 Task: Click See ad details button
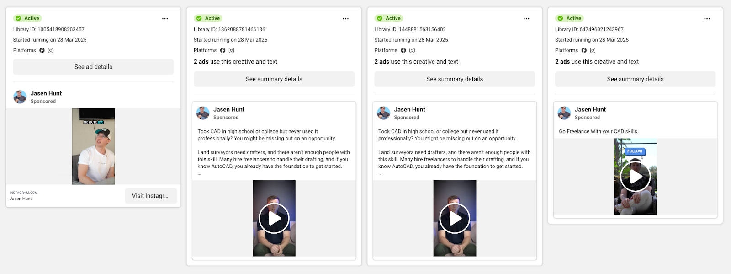coord(93,67)
